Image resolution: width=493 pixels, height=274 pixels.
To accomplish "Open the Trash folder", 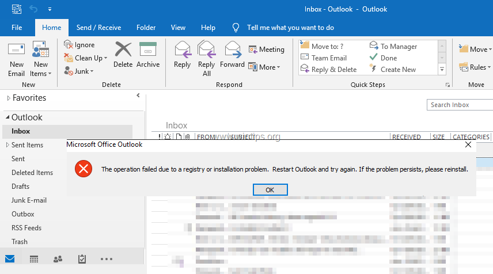I will tap(20, 242).
